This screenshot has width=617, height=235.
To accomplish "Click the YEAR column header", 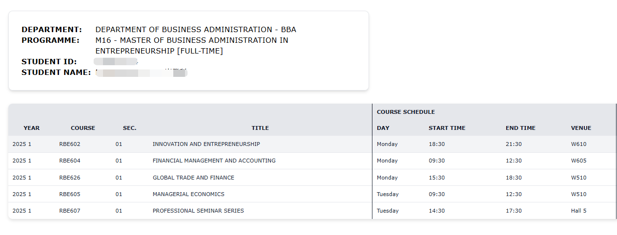I will coord(32,128).
